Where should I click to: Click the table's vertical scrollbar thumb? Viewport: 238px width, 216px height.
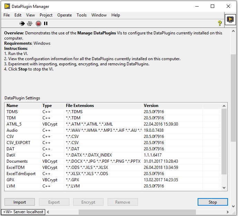(x=224, y=141)
